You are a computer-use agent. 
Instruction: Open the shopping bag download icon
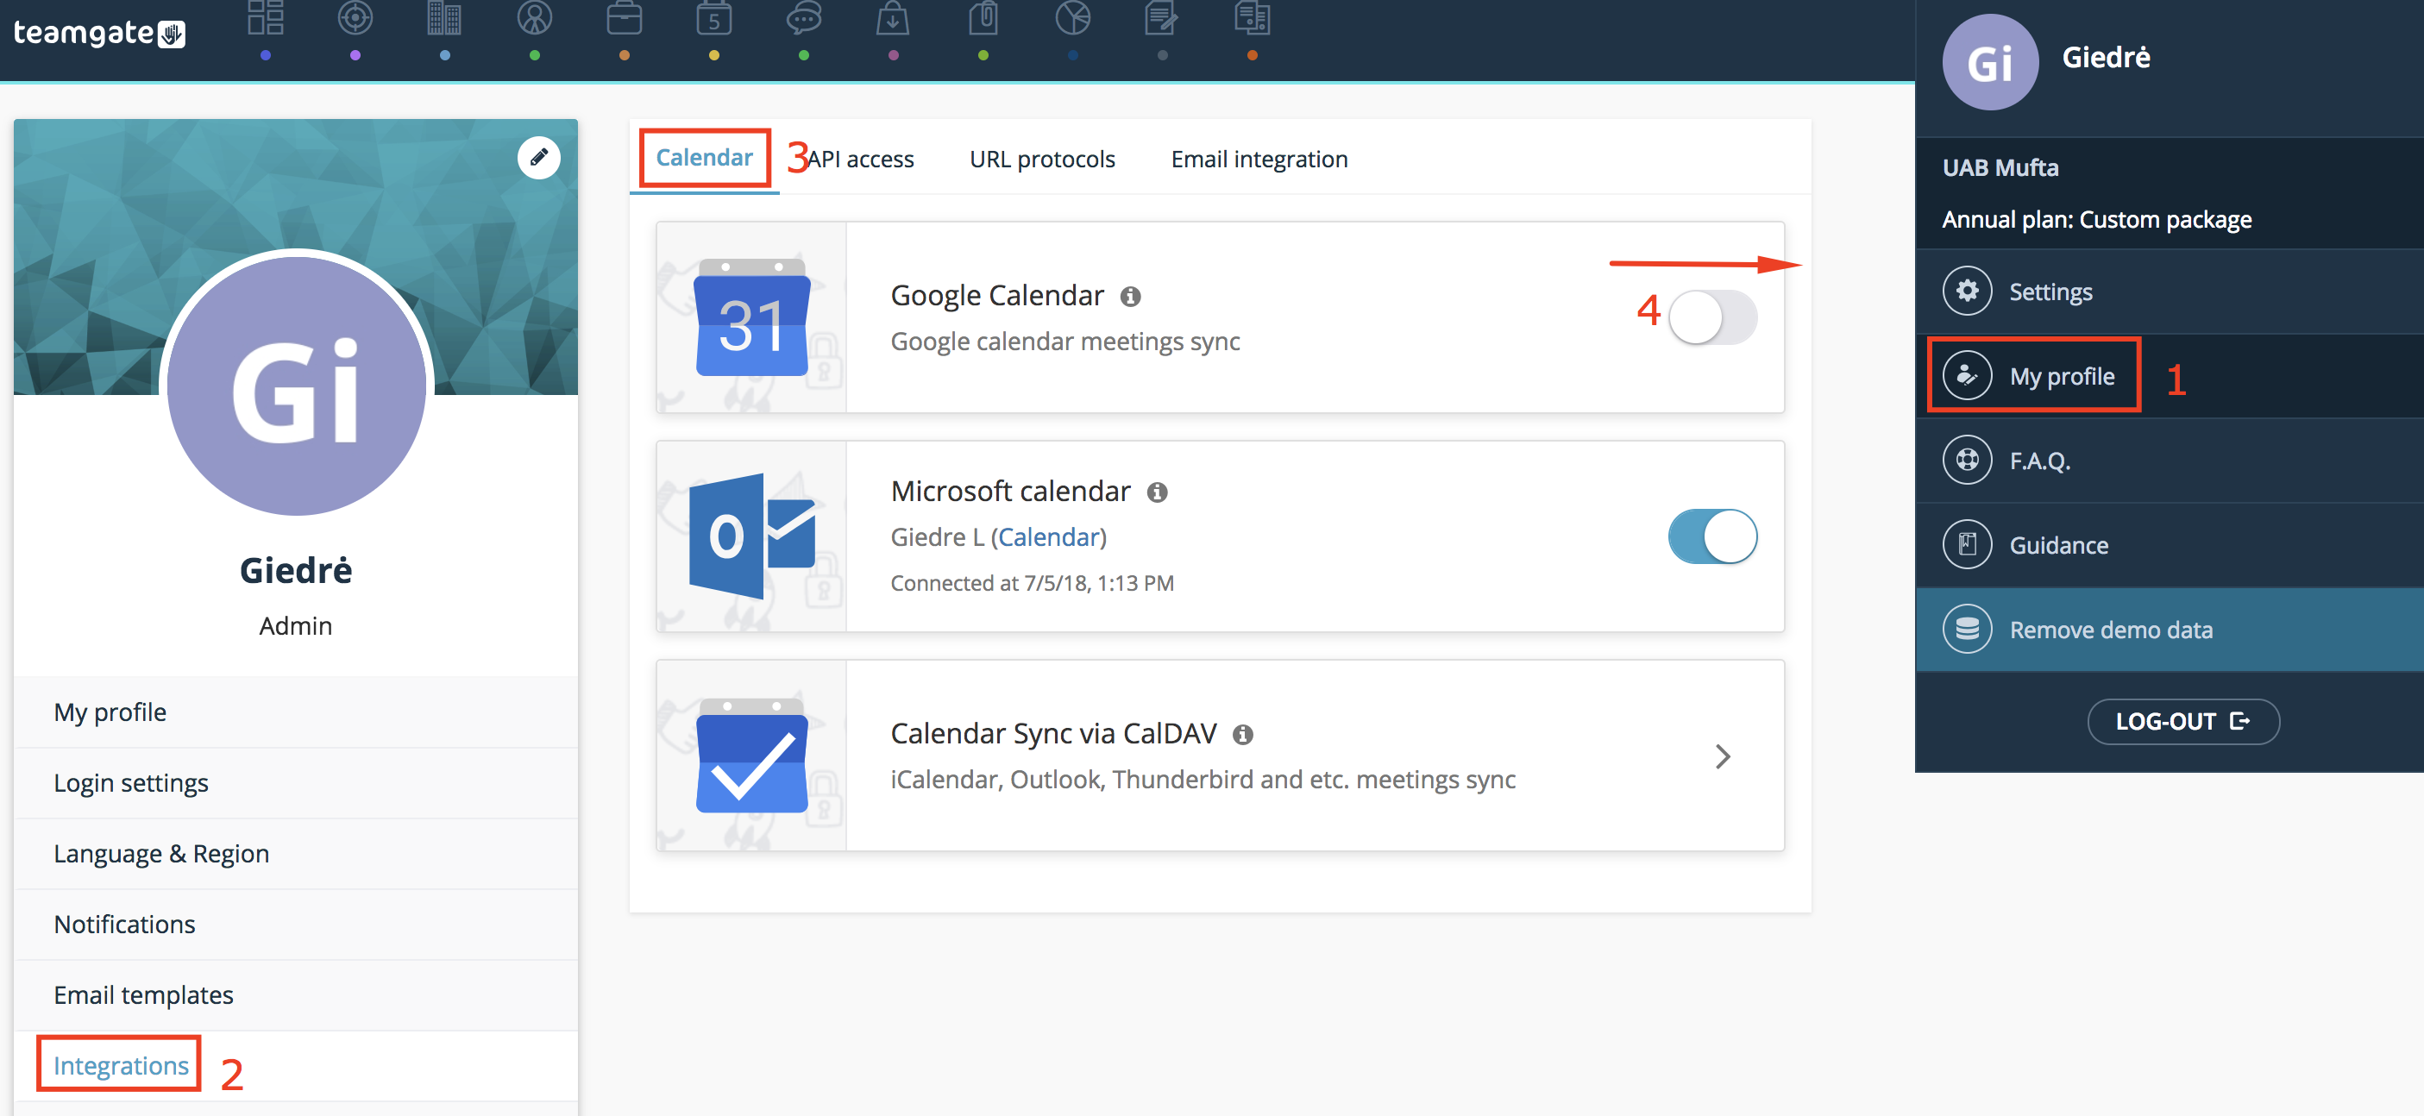893,18
